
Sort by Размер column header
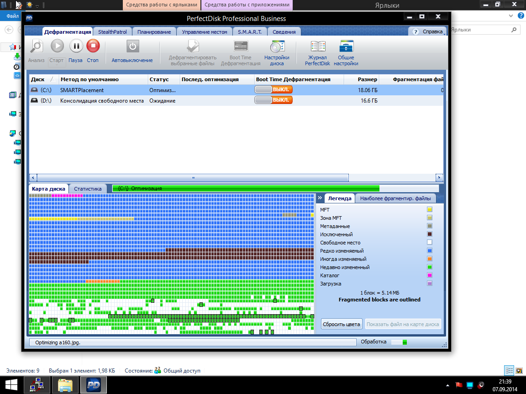point(362,79)
